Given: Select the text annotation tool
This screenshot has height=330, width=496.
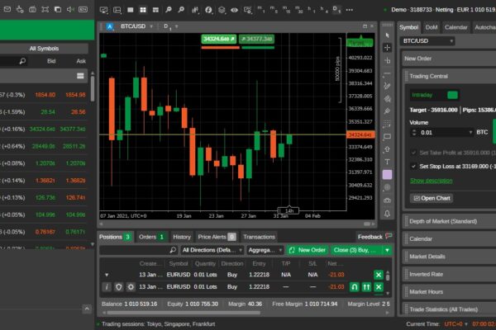Looking at the screenshot, I should pos(387,162).
